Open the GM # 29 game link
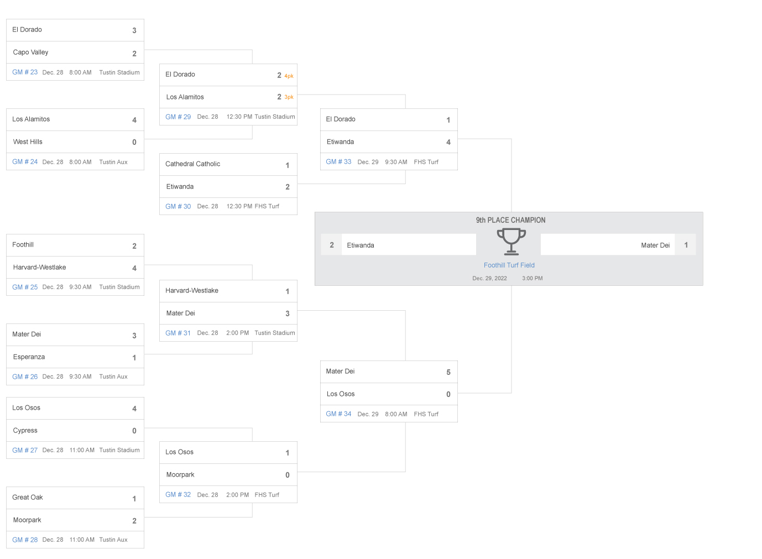 point(178,117)
